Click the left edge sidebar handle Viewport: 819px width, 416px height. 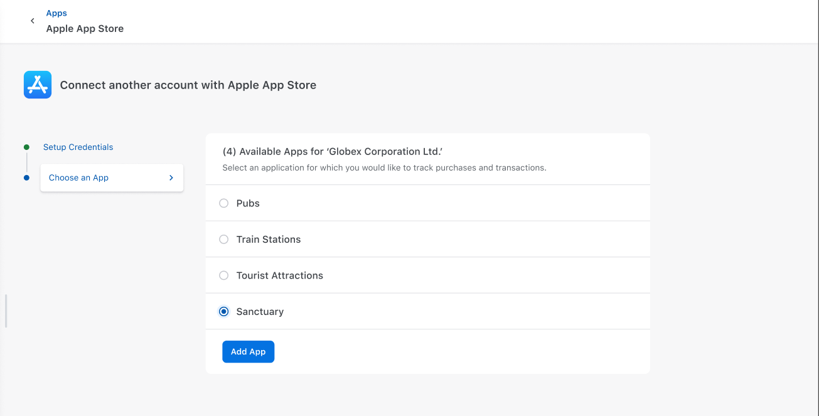coord(6,311)
